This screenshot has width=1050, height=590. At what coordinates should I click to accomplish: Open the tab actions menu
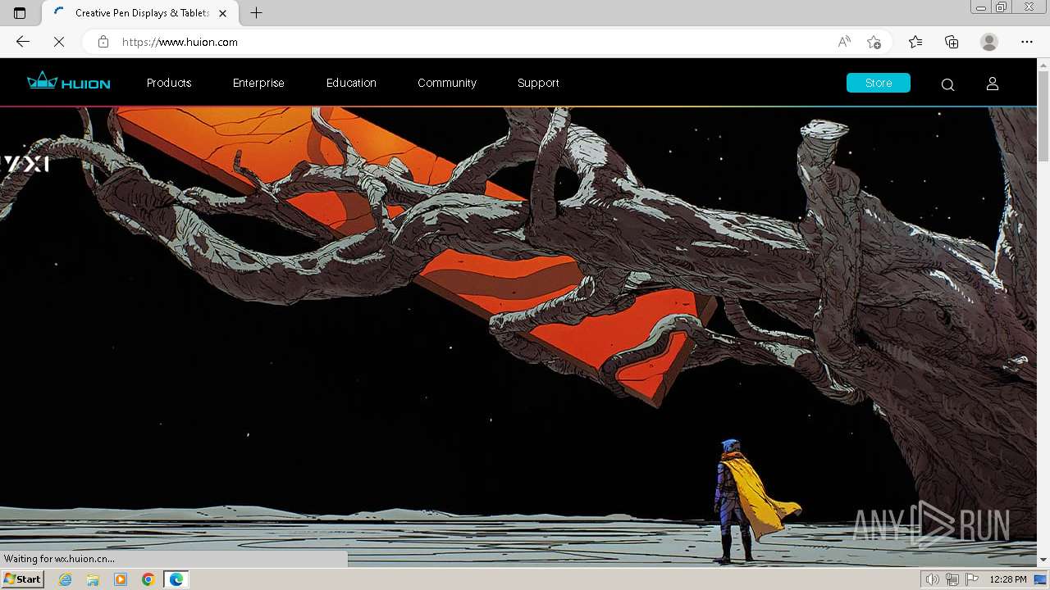[20, 13]
